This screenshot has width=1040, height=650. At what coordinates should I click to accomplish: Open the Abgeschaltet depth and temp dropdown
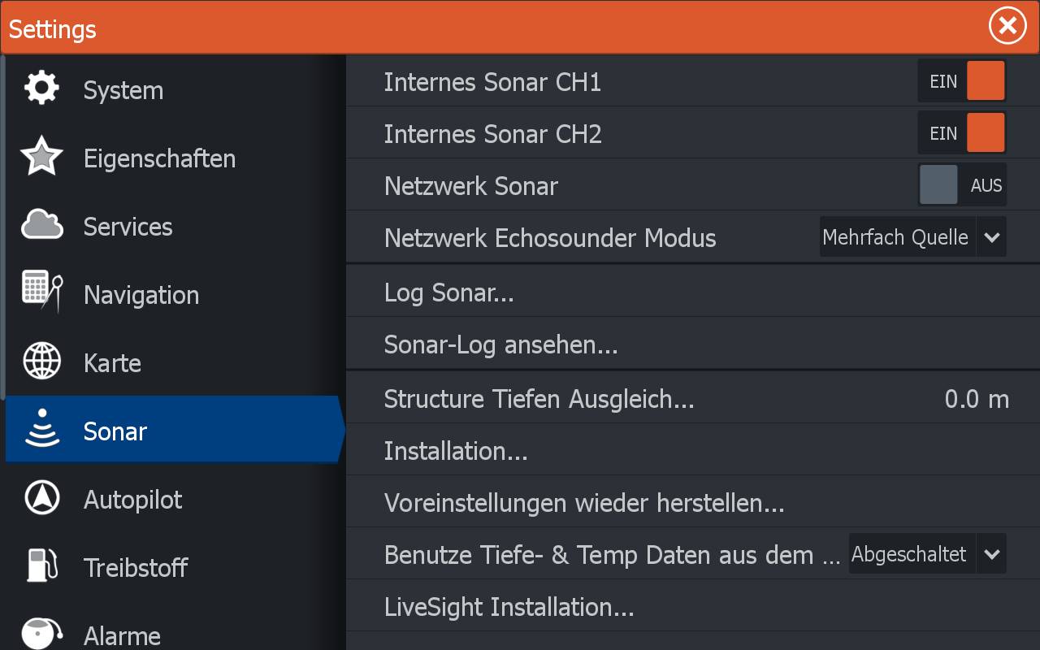[927, 554]
